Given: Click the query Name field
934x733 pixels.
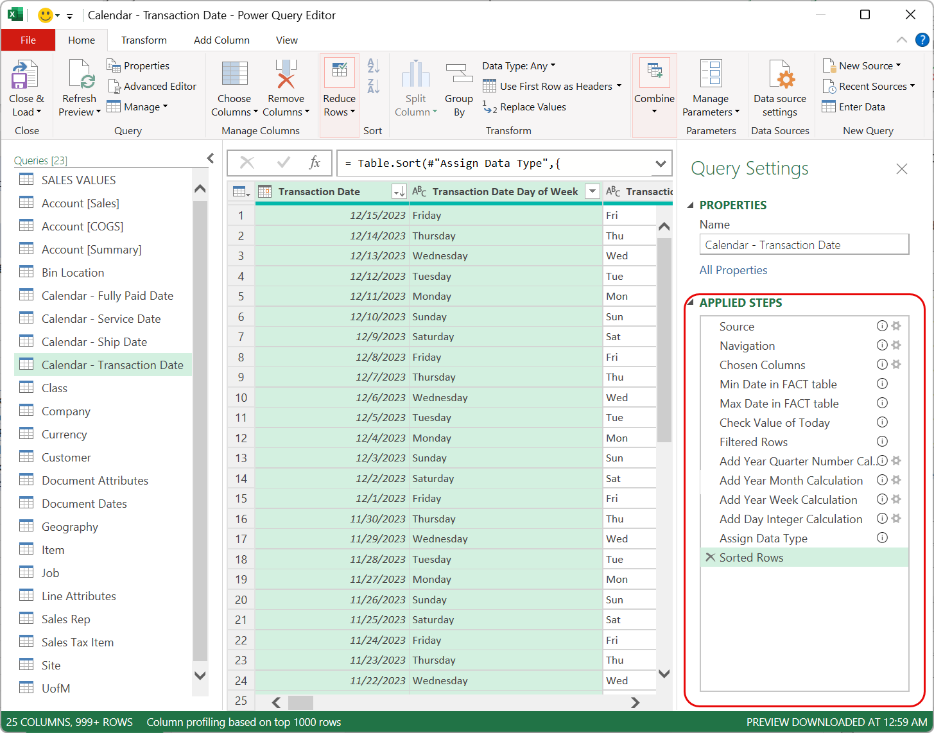Looking at the screenshot, I should [x=804, y=245].
